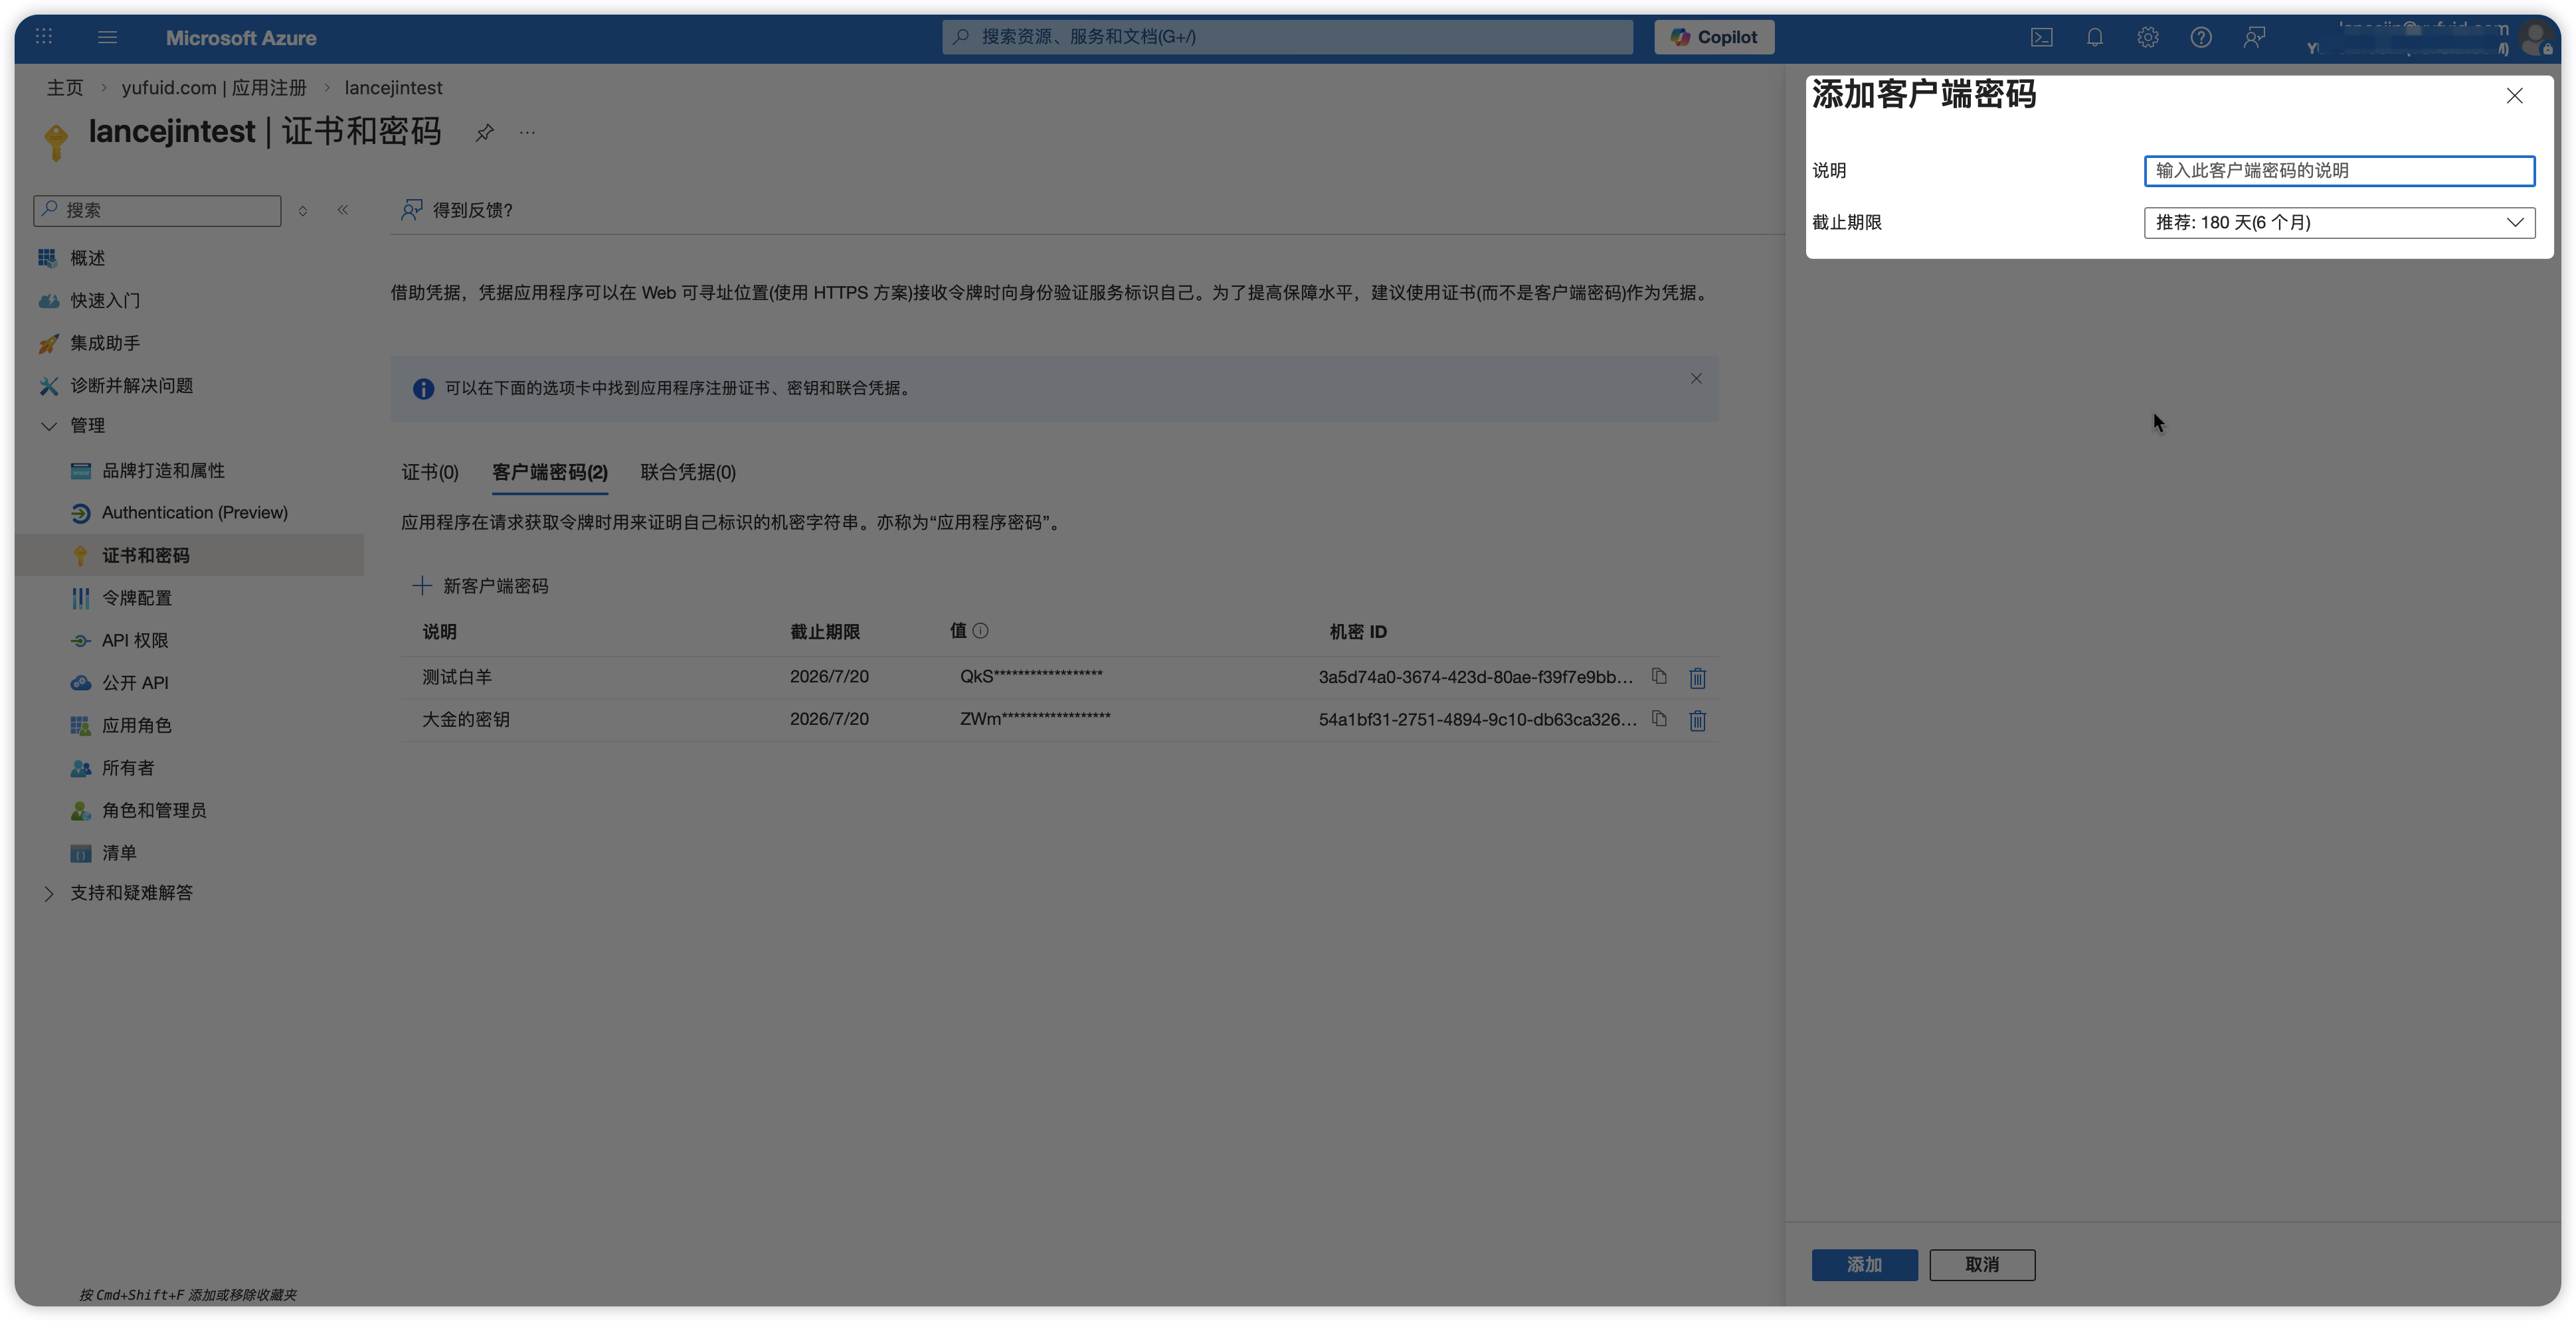
Task: Open API 权限 in sidebar
Action: tap(135, 641)
